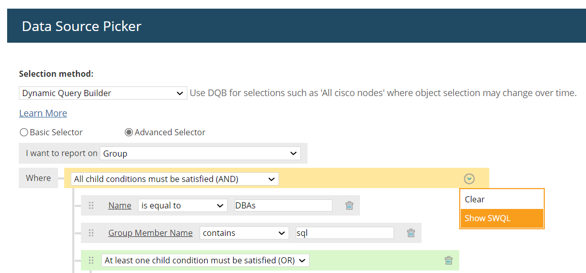This screenshot has width=586, height=273.
Task: Choose the Advanced Selector option
Action: coord(129,132)
